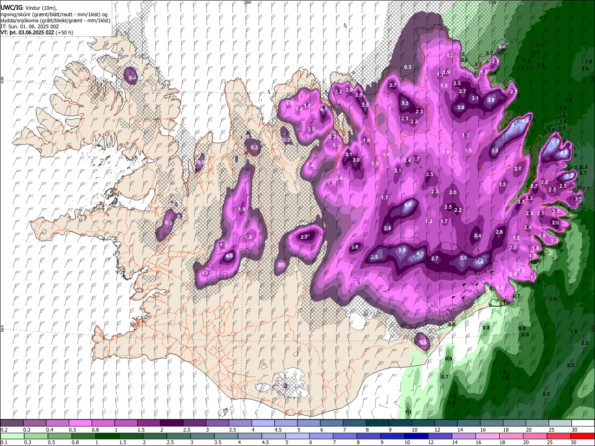Select the white 30 swatch in top legend row

tap(583, 423)
